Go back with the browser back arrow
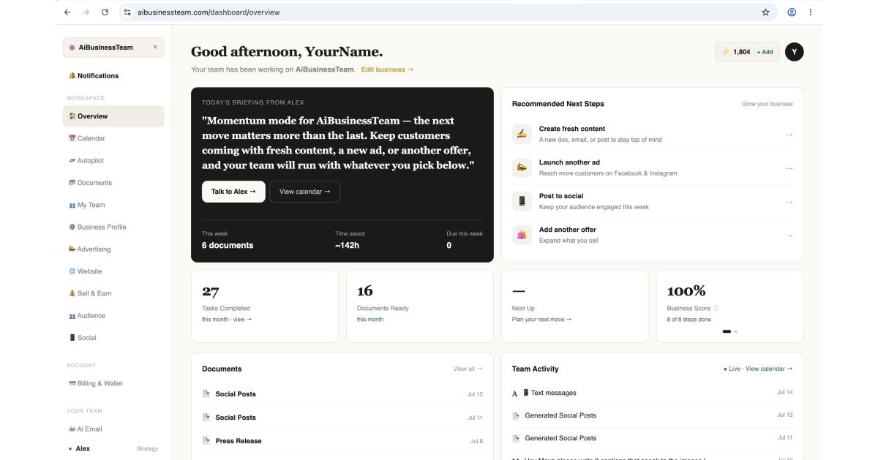 [67, 12]
